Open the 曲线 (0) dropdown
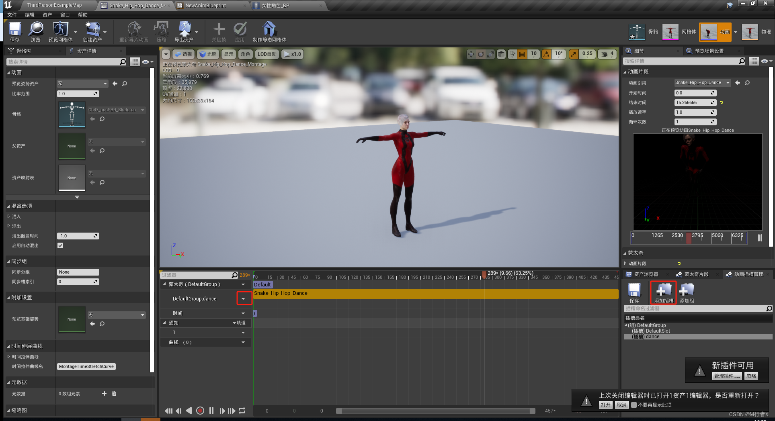The height and width of the screenshot is (421, 775). point(243,342)
